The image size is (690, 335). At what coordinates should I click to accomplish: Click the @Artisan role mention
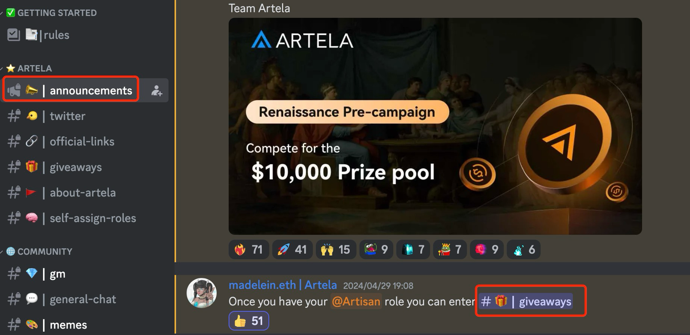coord(356,302)
